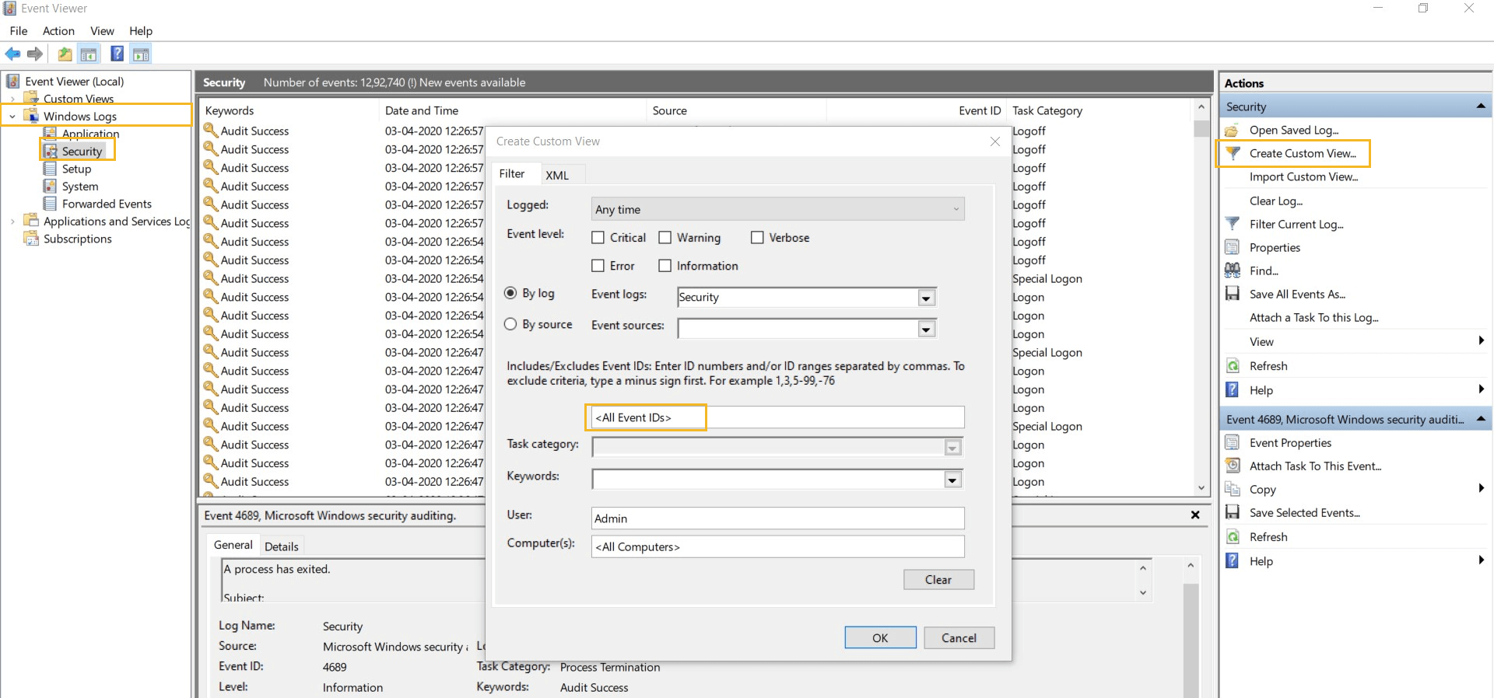Open the Help menu in menu bar

point(141,31)
